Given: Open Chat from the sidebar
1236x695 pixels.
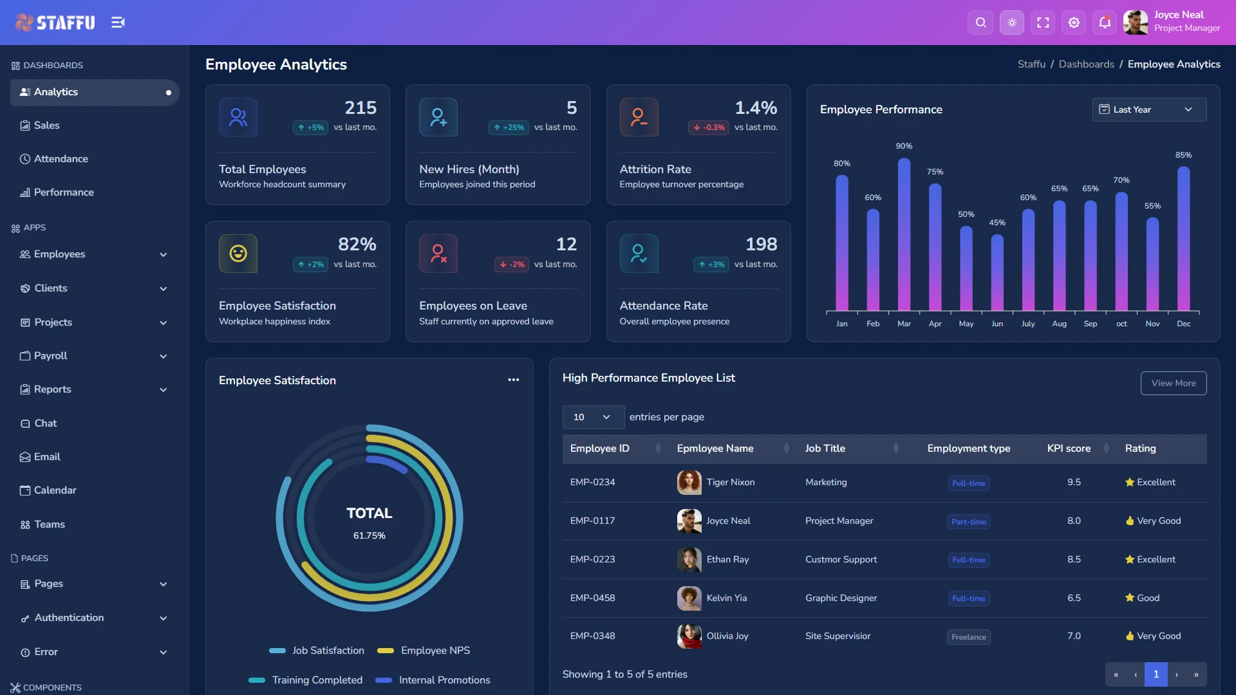Looking at the screenshot, I should coord(95,423).
